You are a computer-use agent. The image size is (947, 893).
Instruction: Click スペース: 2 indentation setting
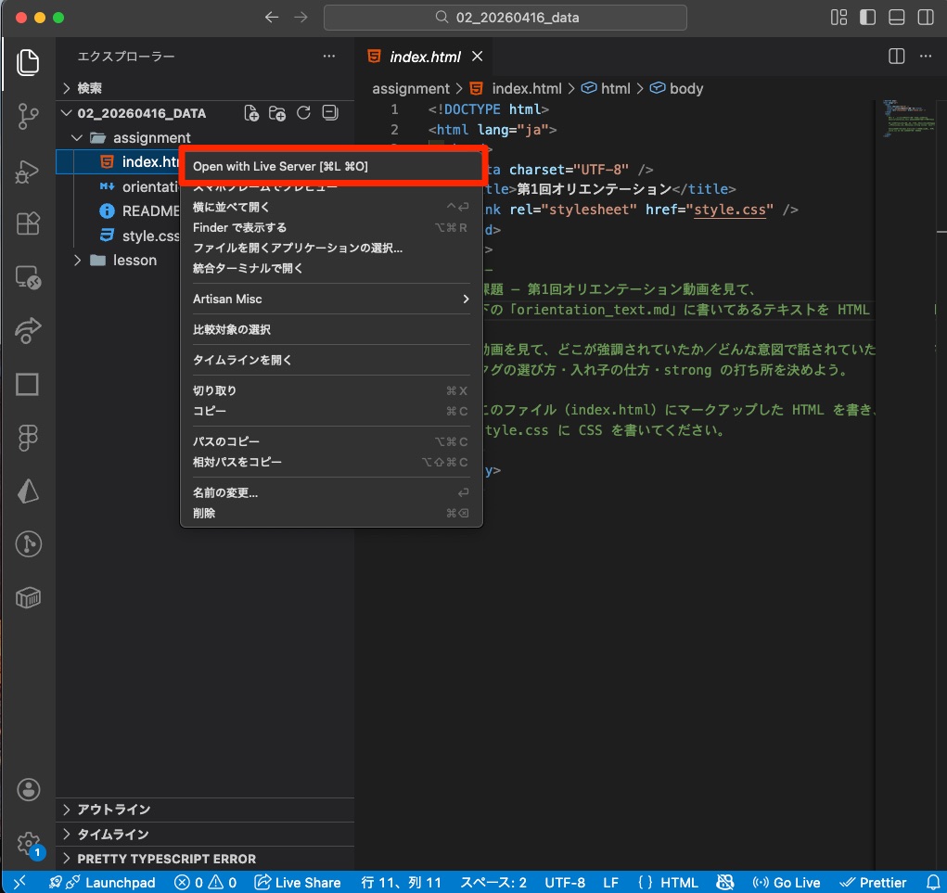point(493,882)
